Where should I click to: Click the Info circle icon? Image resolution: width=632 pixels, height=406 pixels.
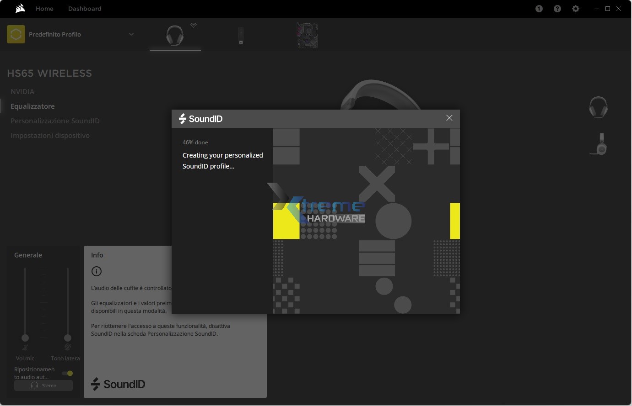pyautogui.click(x=97, y=271)
